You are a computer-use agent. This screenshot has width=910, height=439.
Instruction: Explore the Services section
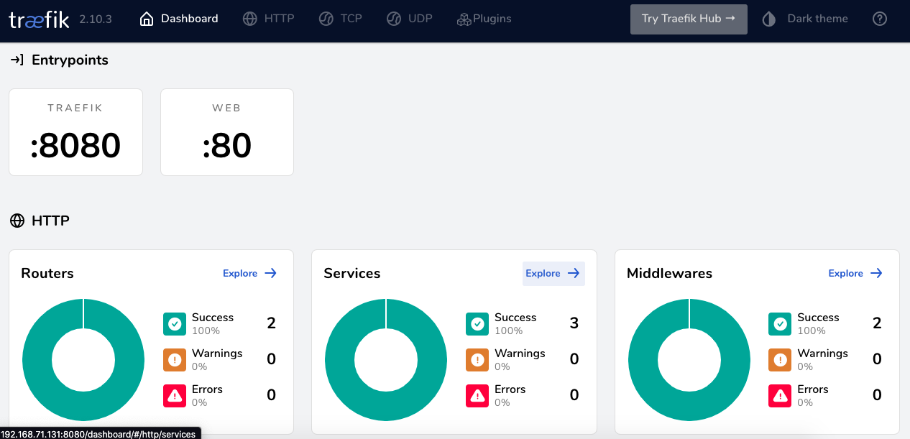[x=553, y=274]
